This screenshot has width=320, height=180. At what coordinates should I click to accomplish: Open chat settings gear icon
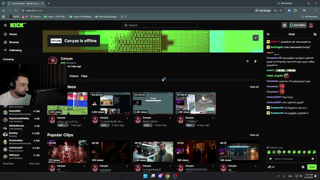(x=303, y=167)
